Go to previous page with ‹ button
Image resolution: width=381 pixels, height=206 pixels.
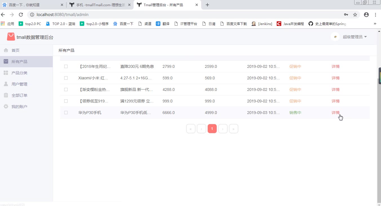coord(201,129)
